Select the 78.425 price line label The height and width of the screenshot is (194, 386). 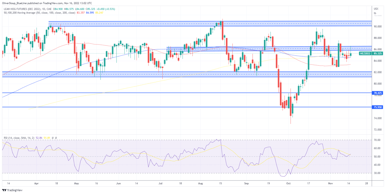point(378,93)
